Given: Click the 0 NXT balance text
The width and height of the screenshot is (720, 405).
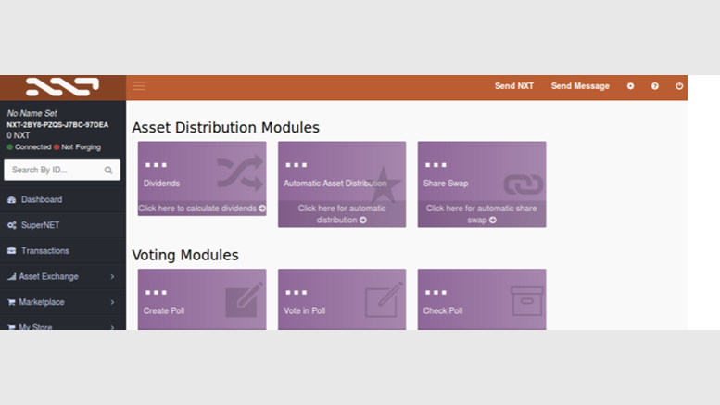Looking at the screenshot, I should tap(19, 135).
